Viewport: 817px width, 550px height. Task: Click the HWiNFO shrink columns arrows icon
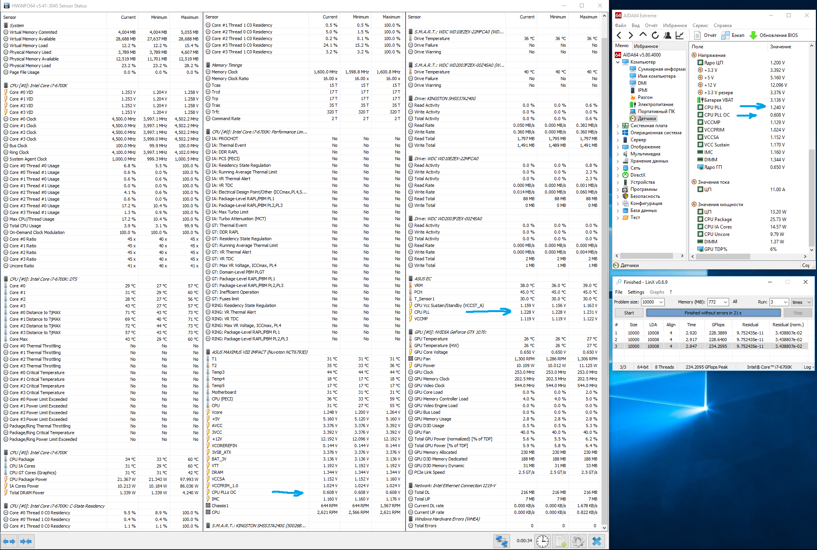[26, 542]
